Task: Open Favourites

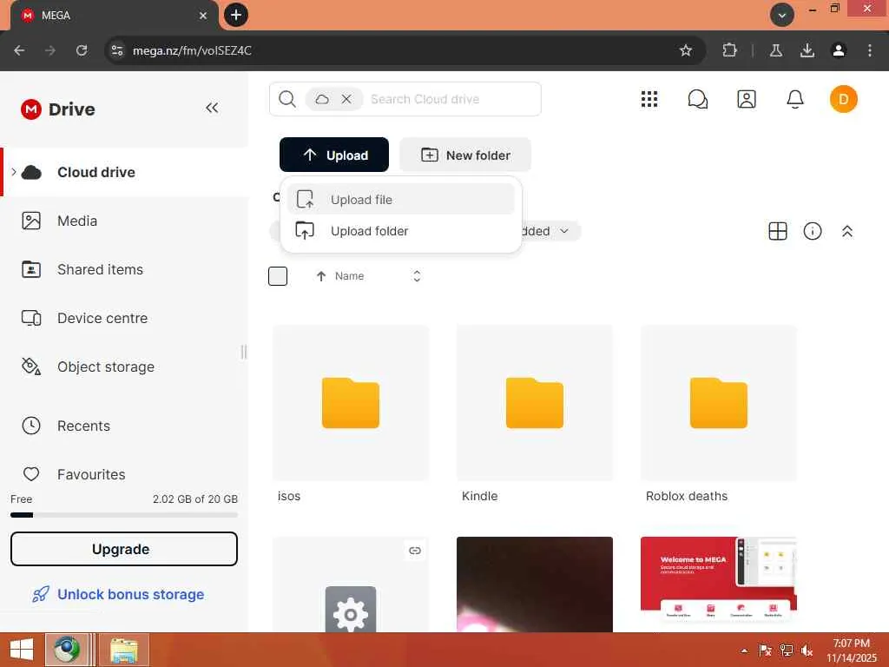Action: (90, 474)
